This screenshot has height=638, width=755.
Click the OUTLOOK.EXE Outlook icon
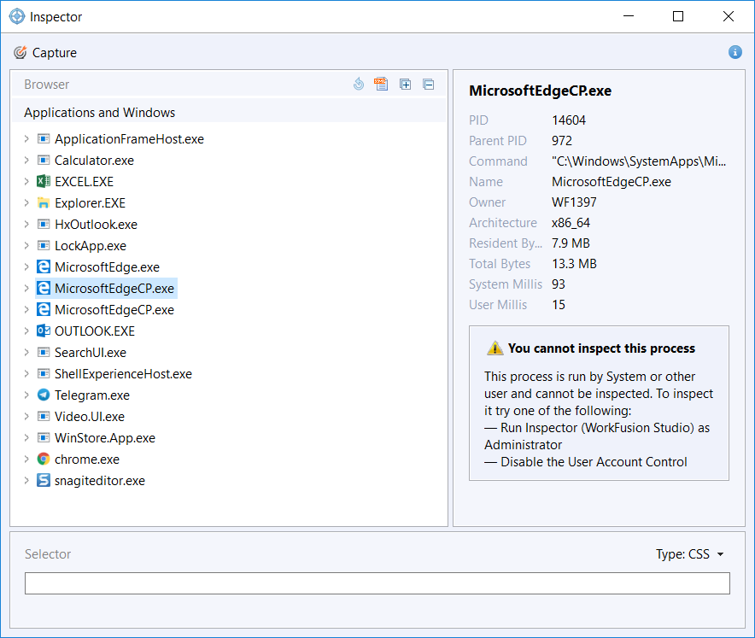click(x=44, y=331)
